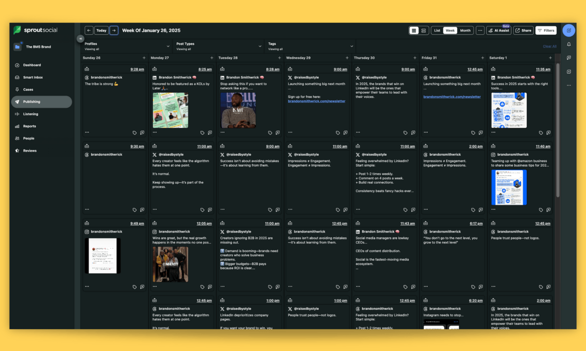This screenshot has width=586, height=351.
Task: Click the tag icon on "The tribe is strong" post
Action: point(134,133)
